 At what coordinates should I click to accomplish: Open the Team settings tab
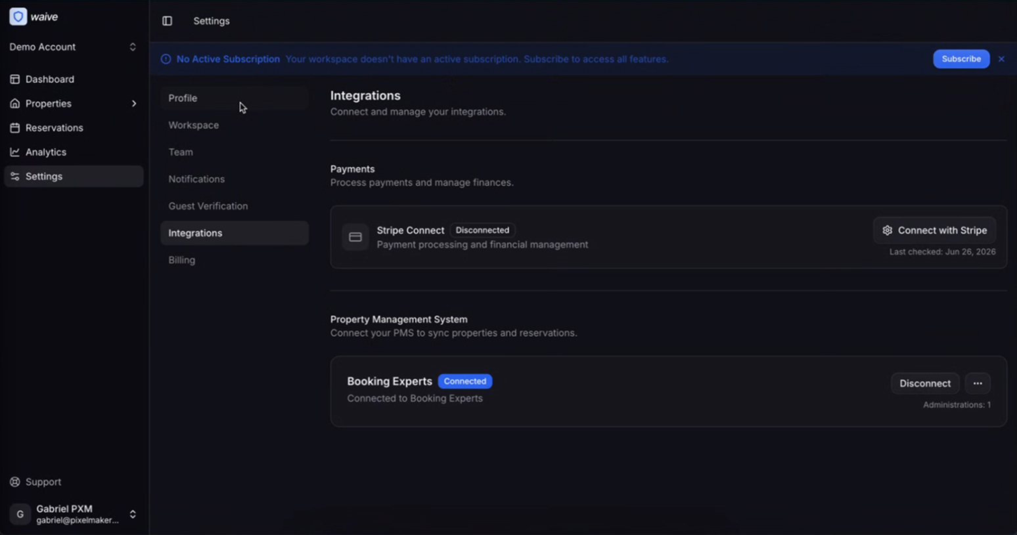coord(235,152)
